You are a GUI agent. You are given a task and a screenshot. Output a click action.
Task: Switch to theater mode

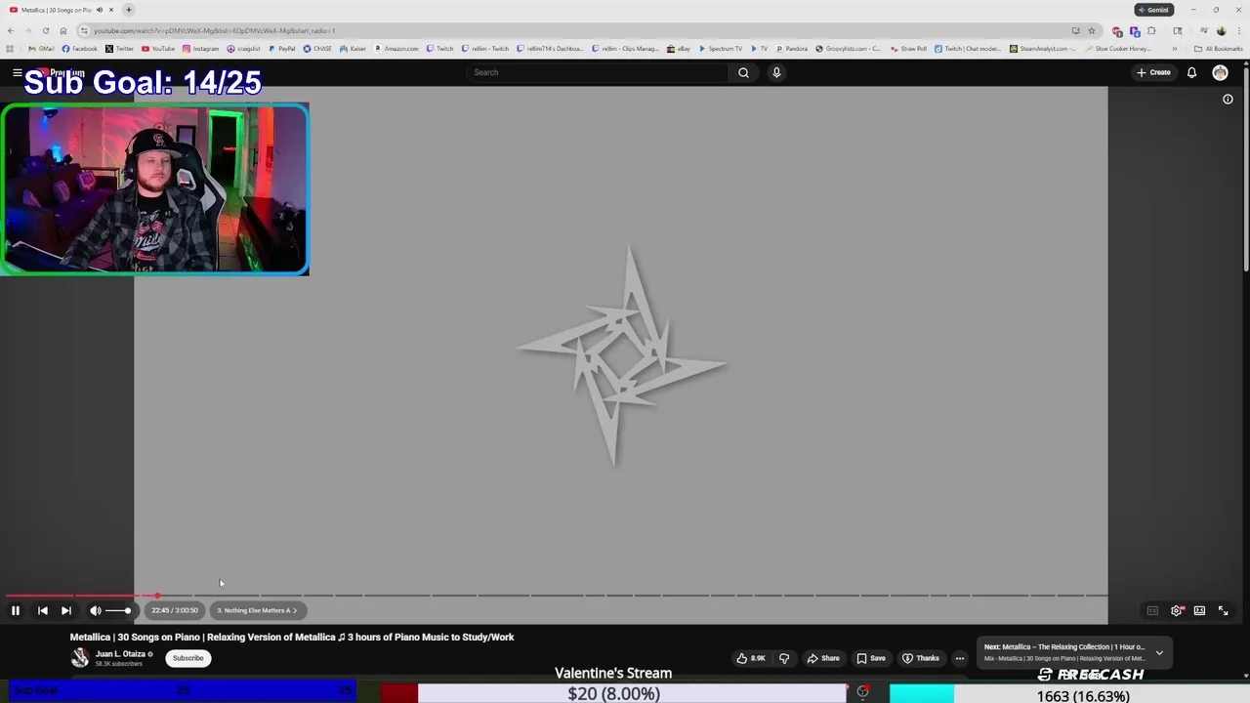click(1199, 610)
